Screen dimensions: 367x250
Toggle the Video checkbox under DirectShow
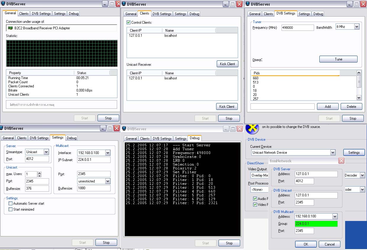pos(255,205)
